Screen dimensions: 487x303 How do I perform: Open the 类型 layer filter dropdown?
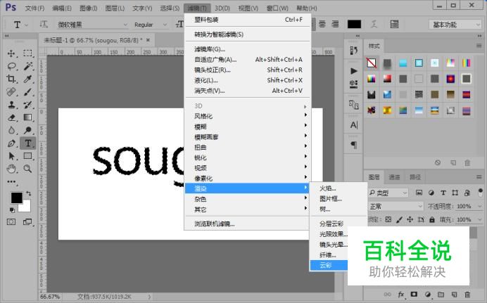388,193
